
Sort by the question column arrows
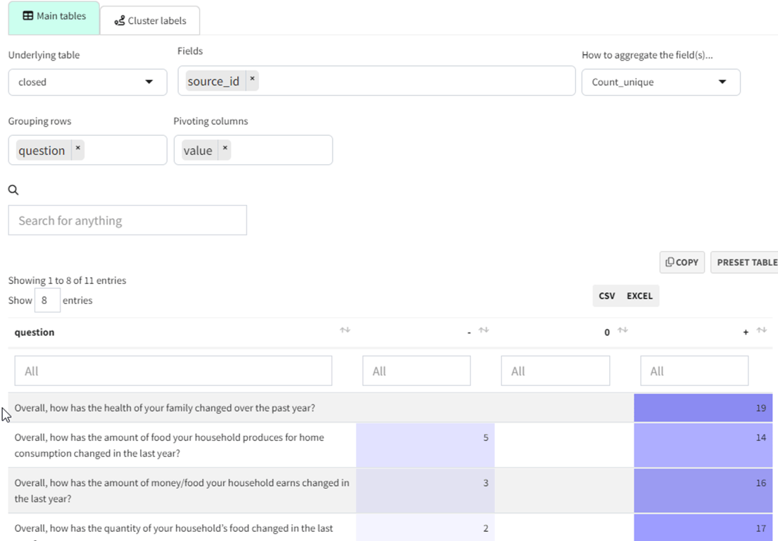345,330
